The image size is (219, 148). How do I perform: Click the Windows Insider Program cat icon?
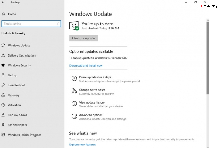[x=3, y=135]
